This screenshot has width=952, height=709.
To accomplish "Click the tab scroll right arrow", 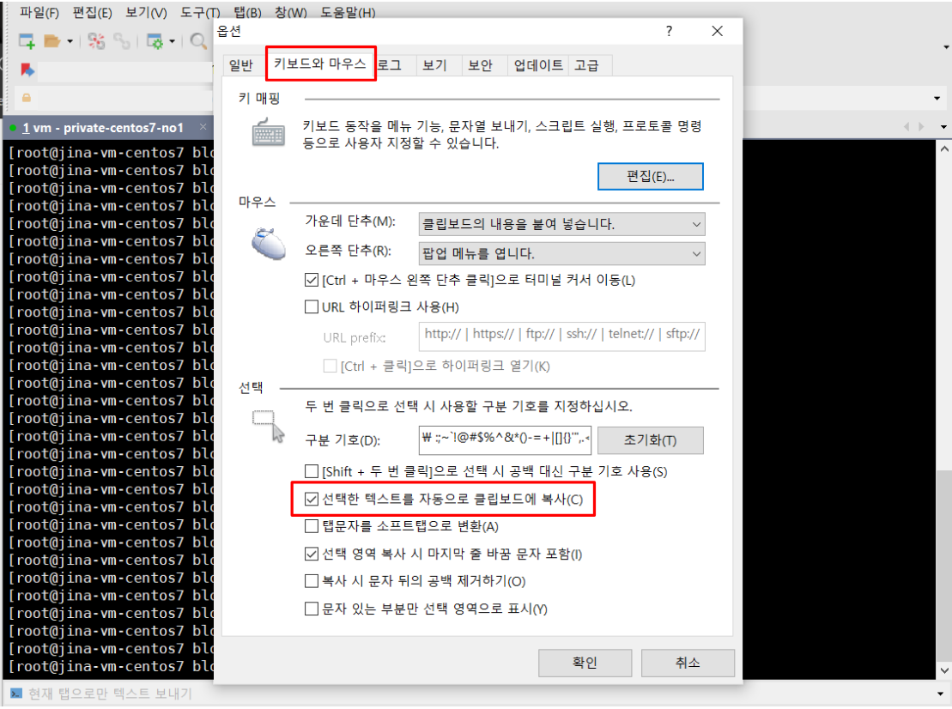I will 922,127.
